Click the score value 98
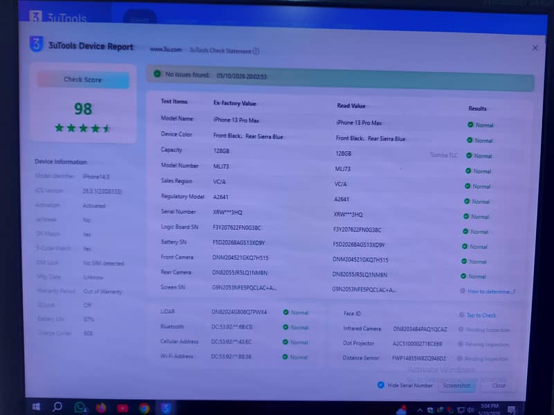554x415 pixels. click(83, 109)
